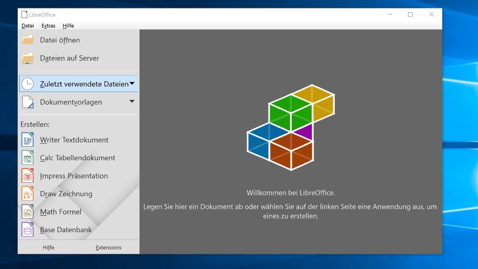Image resolution: width=478 pixels, height=269 pixels.
Task: Click the Writer document icon
Action: 28,140
